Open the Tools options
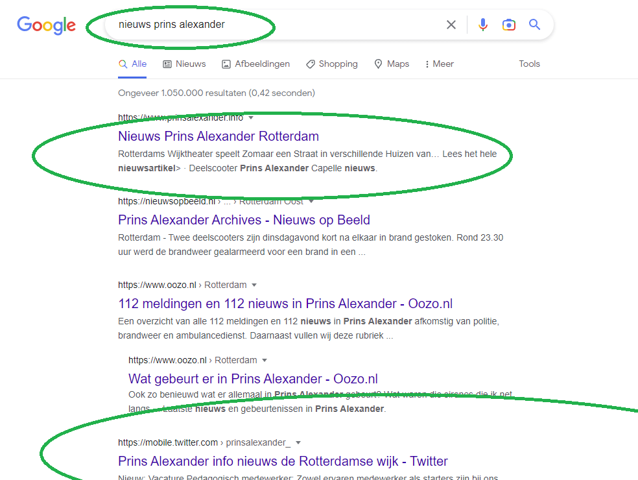This screenshot has height=480, width=638. pos(529,64)
